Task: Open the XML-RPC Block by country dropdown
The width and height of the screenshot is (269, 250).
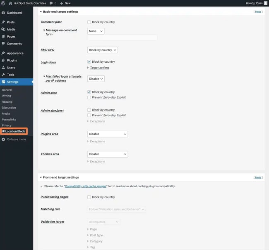Action: 102,50
